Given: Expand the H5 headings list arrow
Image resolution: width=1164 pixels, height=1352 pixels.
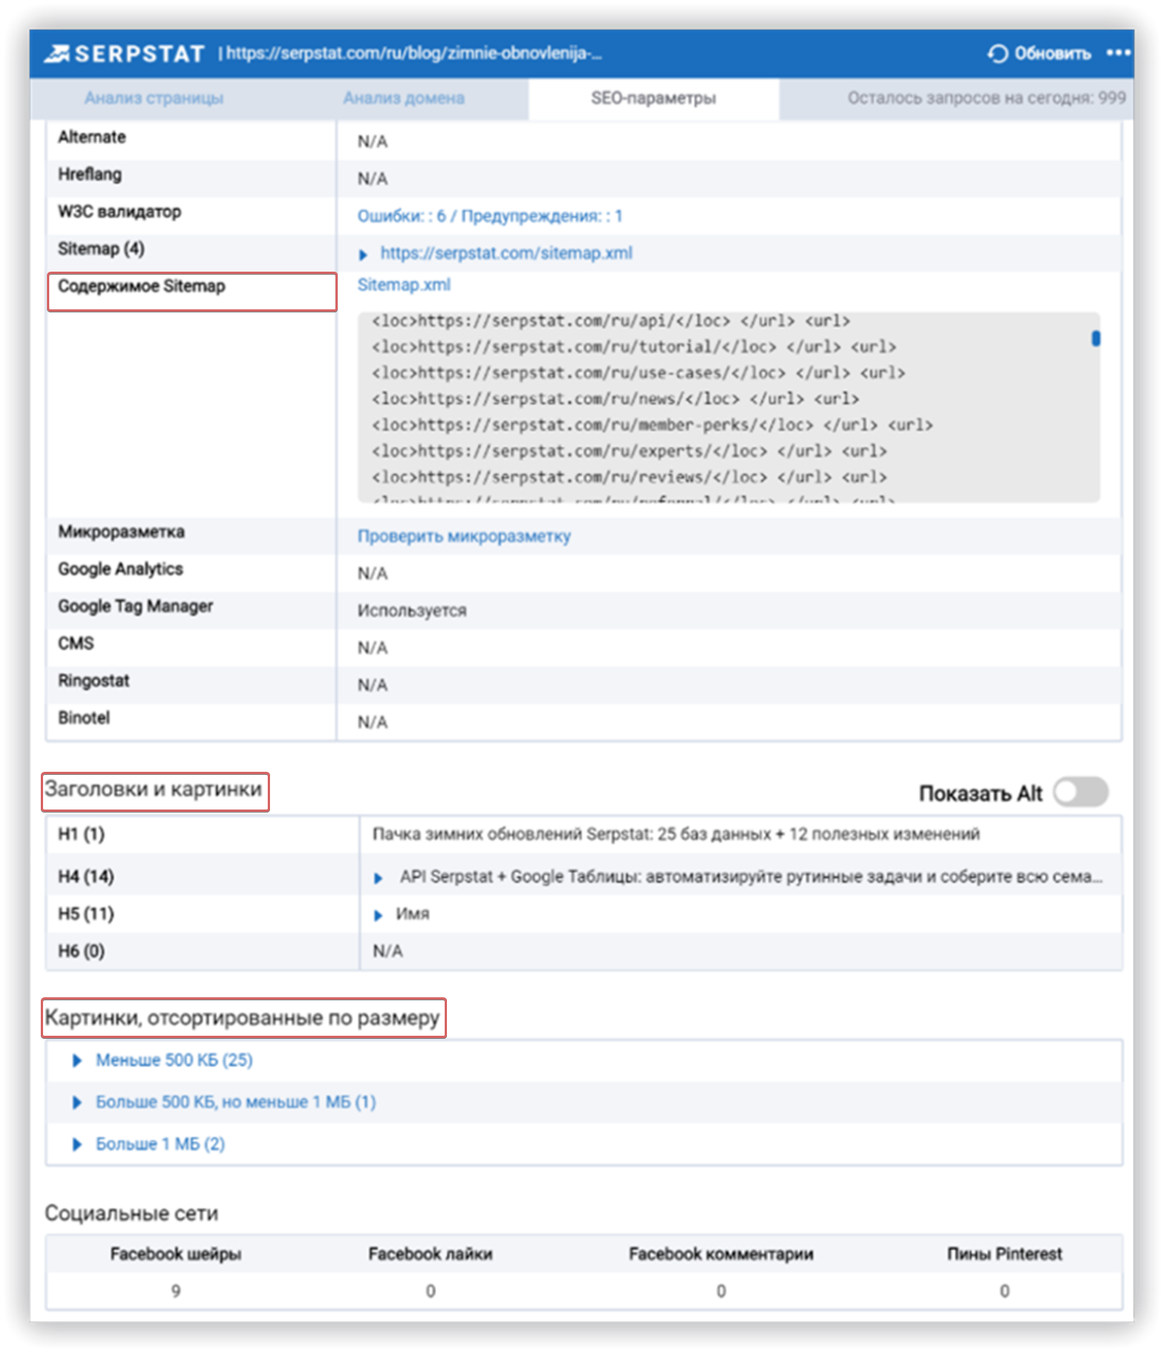Looking at the screenshot, I should [378, 915].
